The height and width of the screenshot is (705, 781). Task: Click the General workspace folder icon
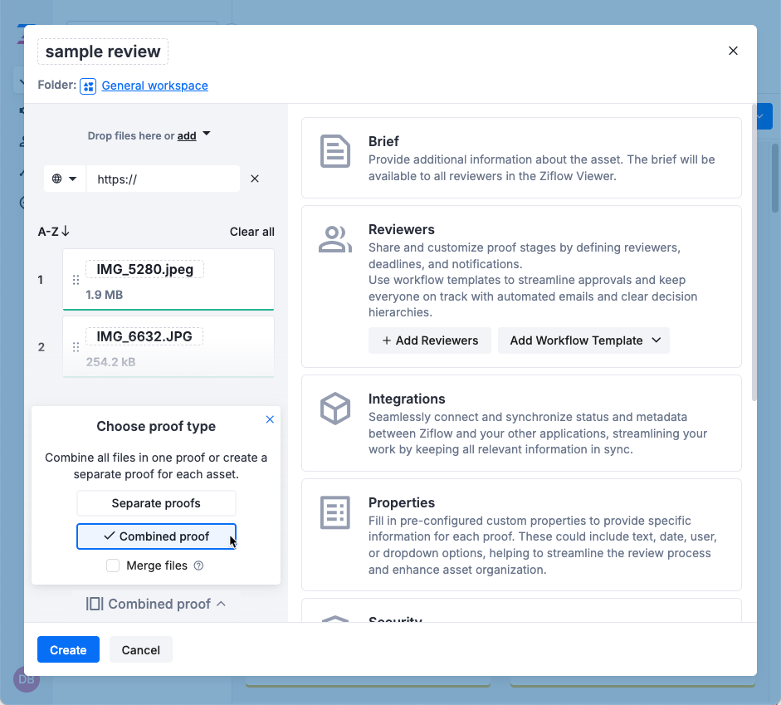click(x=88, y=86)
